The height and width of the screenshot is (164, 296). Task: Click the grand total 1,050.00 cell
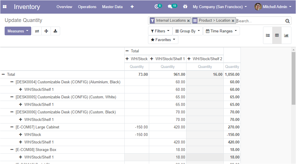[232, 74]
